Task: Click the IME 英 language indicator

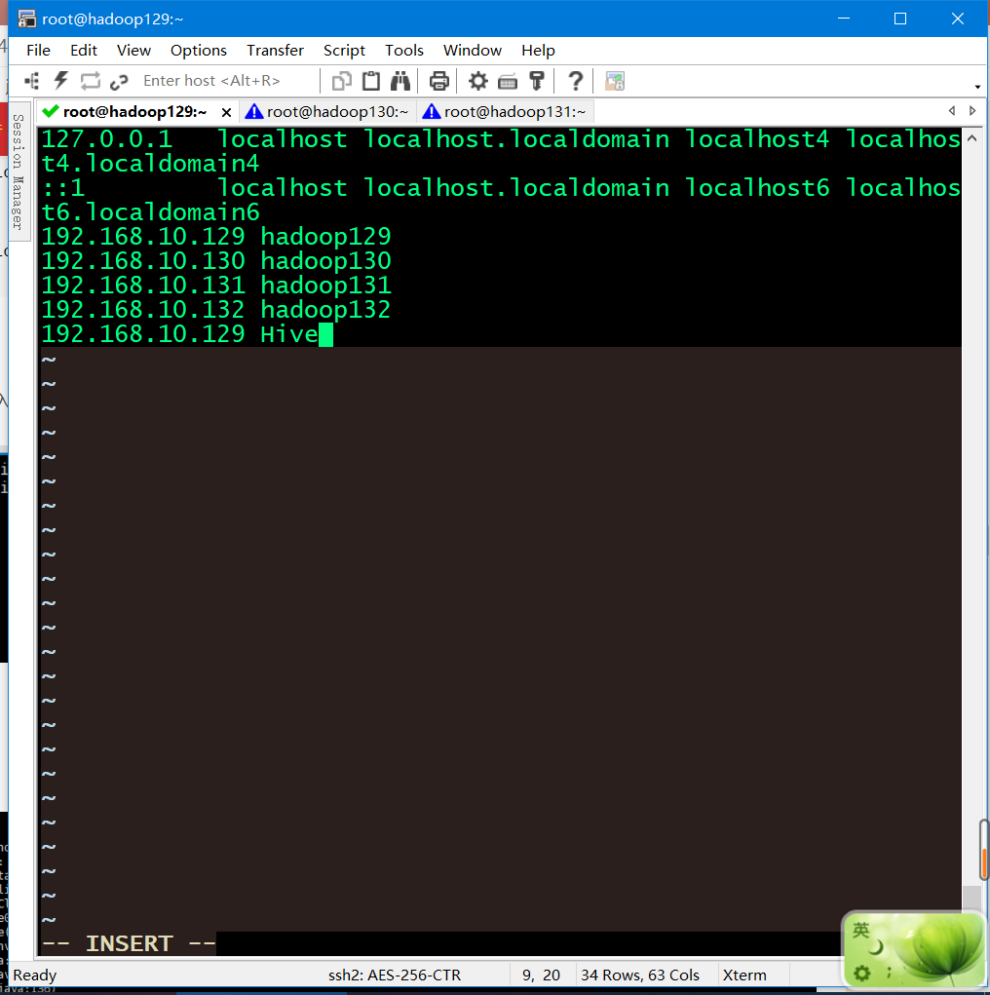Action: [x=860, y=931]
